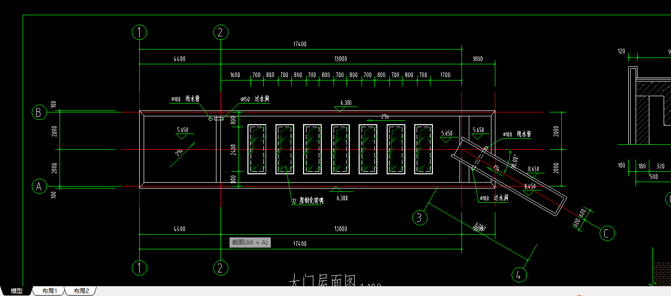
Task: Pick the 120 dimension in the wall detail
Action: pos(621,51)
